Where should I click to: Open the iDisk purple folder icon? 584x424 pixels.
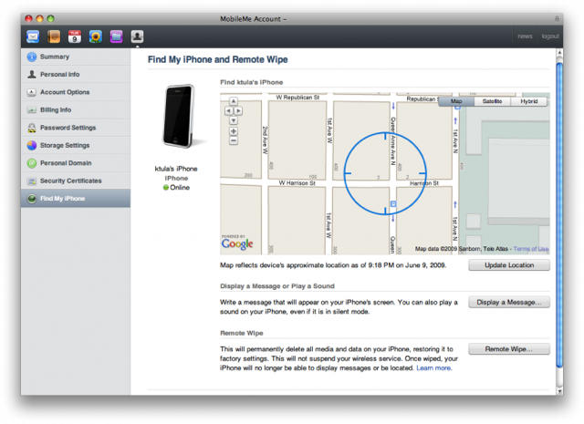117,36
